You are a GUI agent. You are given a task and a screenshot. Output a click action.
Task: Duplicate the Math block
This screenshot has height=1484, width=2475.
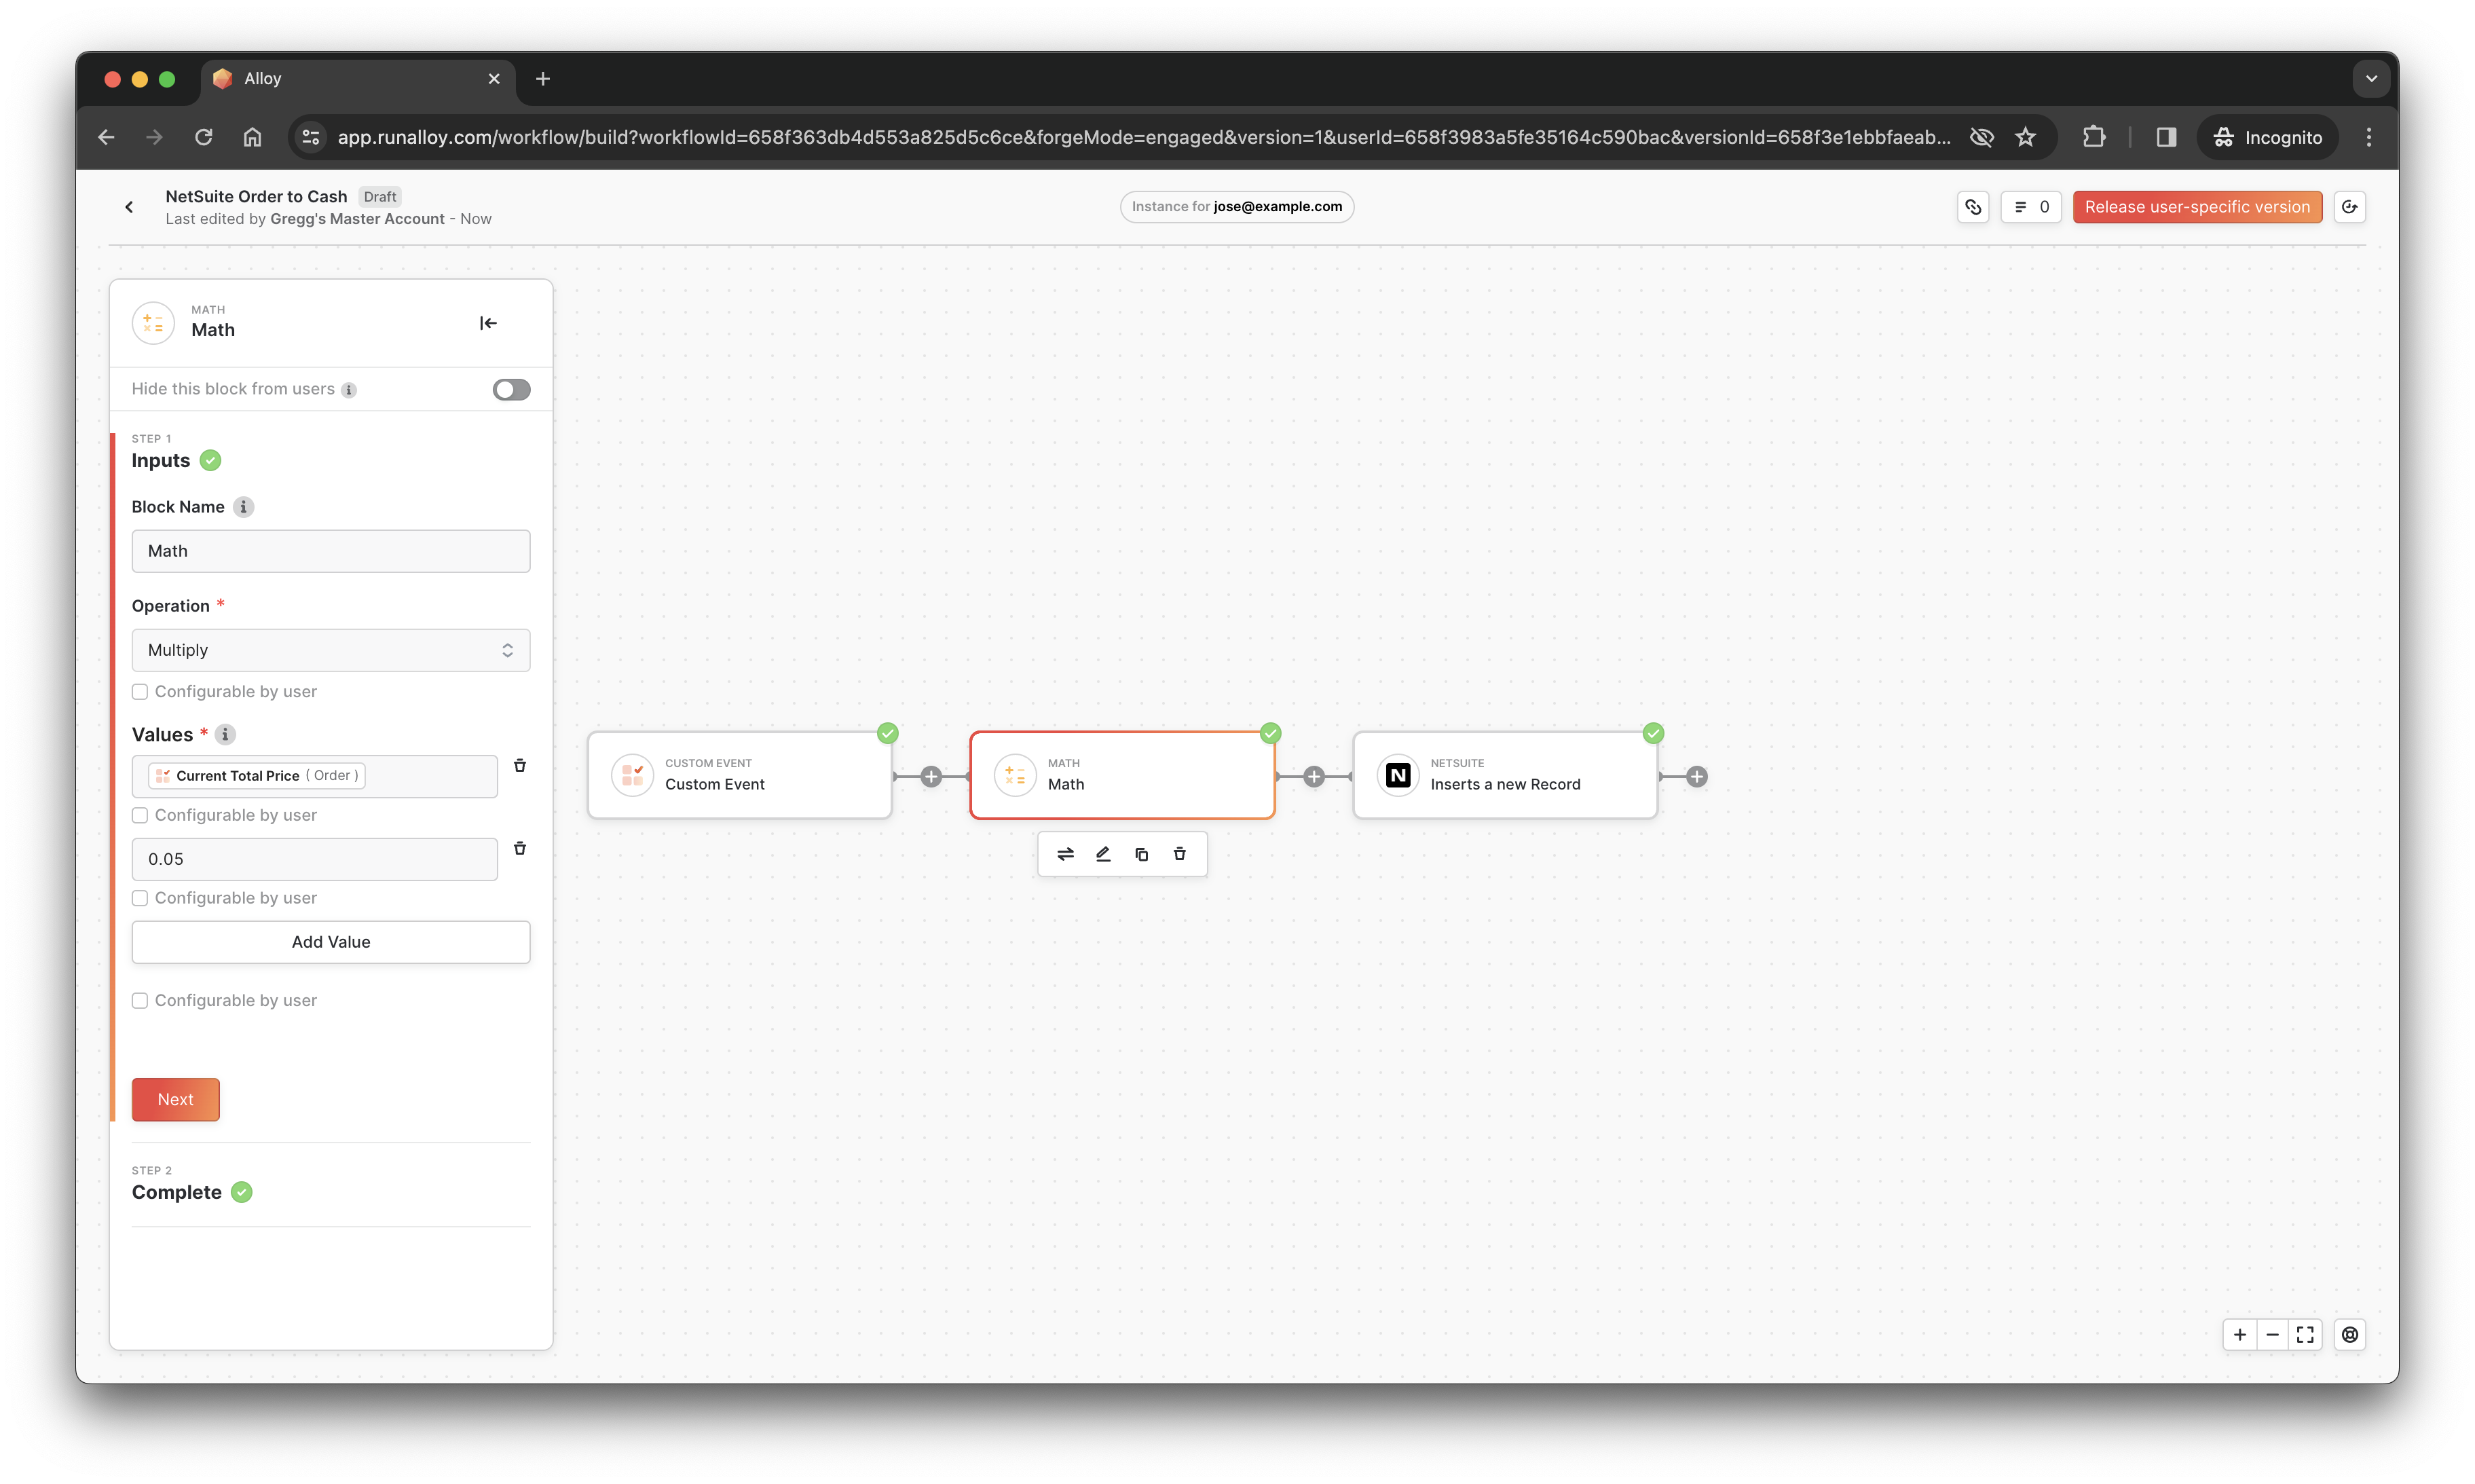tap(1142, 855)
